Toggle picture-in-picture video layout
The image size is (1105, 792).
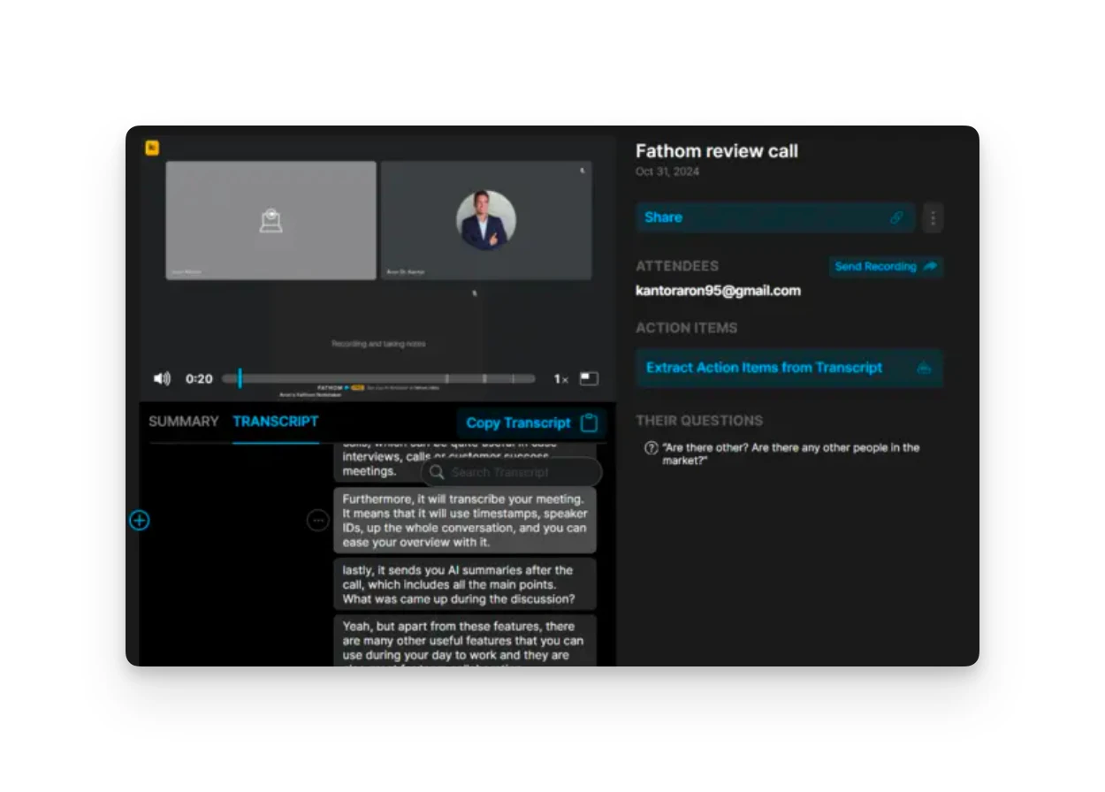(589, 378)
